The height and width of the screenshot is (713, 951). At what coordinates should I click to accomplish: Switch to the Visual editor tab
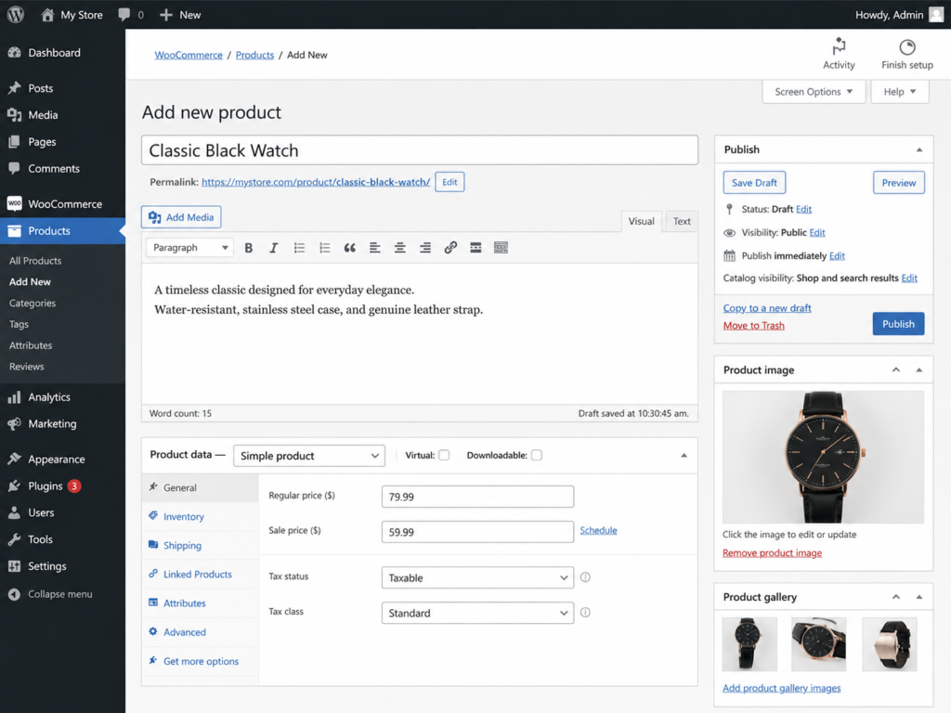pyautogui.click(x=641, y=221)
